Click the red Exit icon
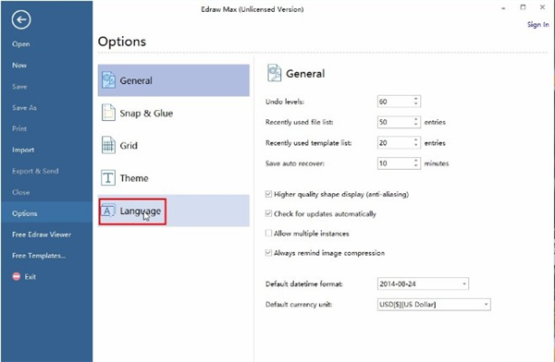Image resolution: width=555 pixels, height=362 pixels. tap(17, 276)
